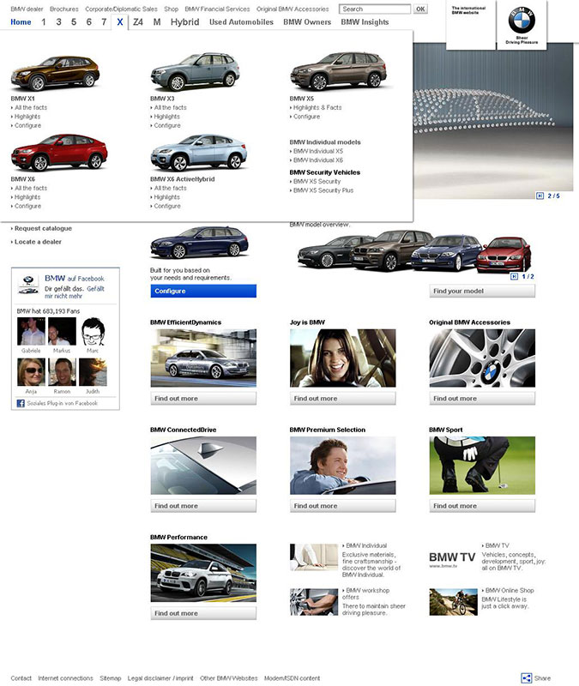Open BMW X5 Security link
579x686 pixels.
point(317,181)
